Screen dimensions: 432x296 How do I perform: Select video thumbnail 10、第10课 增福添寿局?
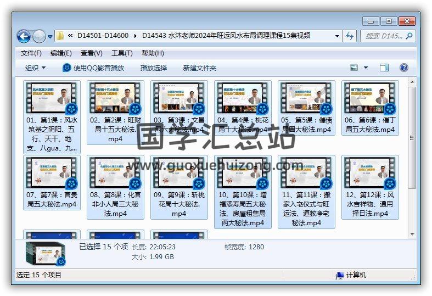243,172
